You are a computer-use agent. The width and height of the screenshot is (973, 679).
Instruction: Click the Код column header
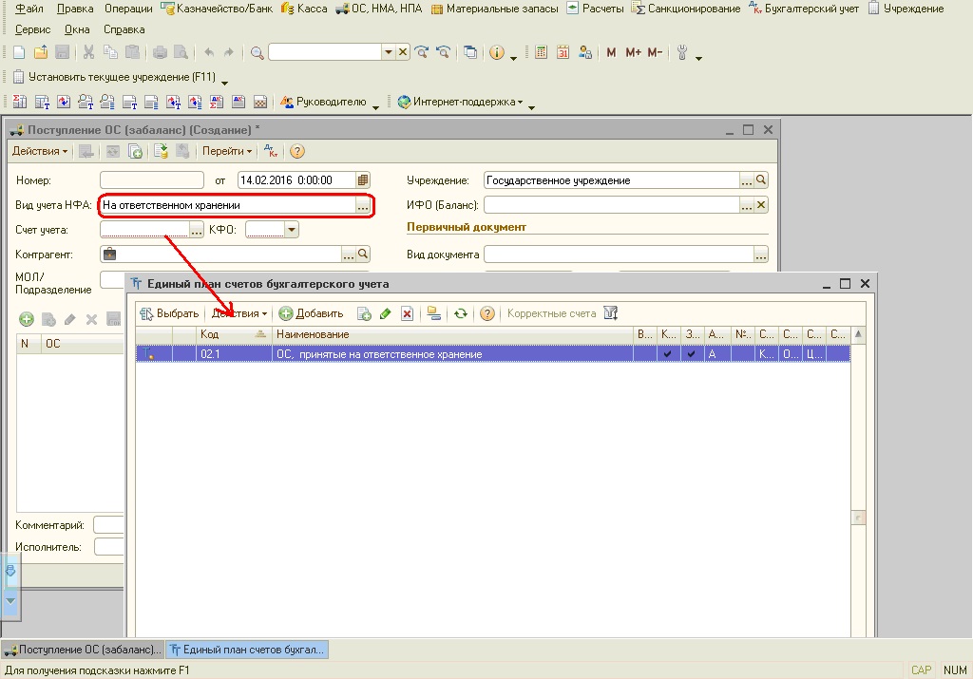click(x=234, y=334)
